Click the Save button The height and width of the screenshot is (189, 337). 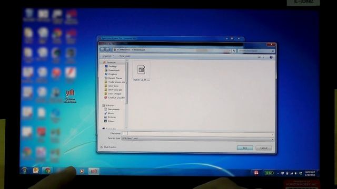[x=245, y=148]
